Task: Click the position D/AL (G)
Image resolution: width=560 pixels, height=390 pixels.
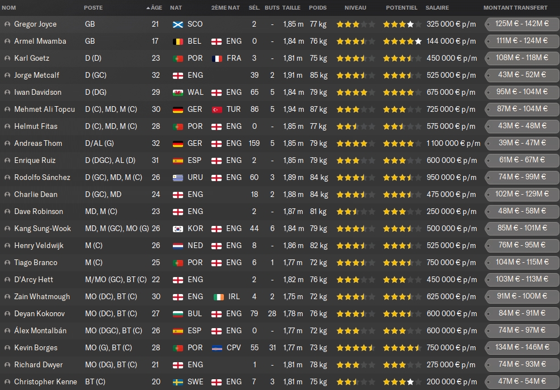Action: pos(99,144)
